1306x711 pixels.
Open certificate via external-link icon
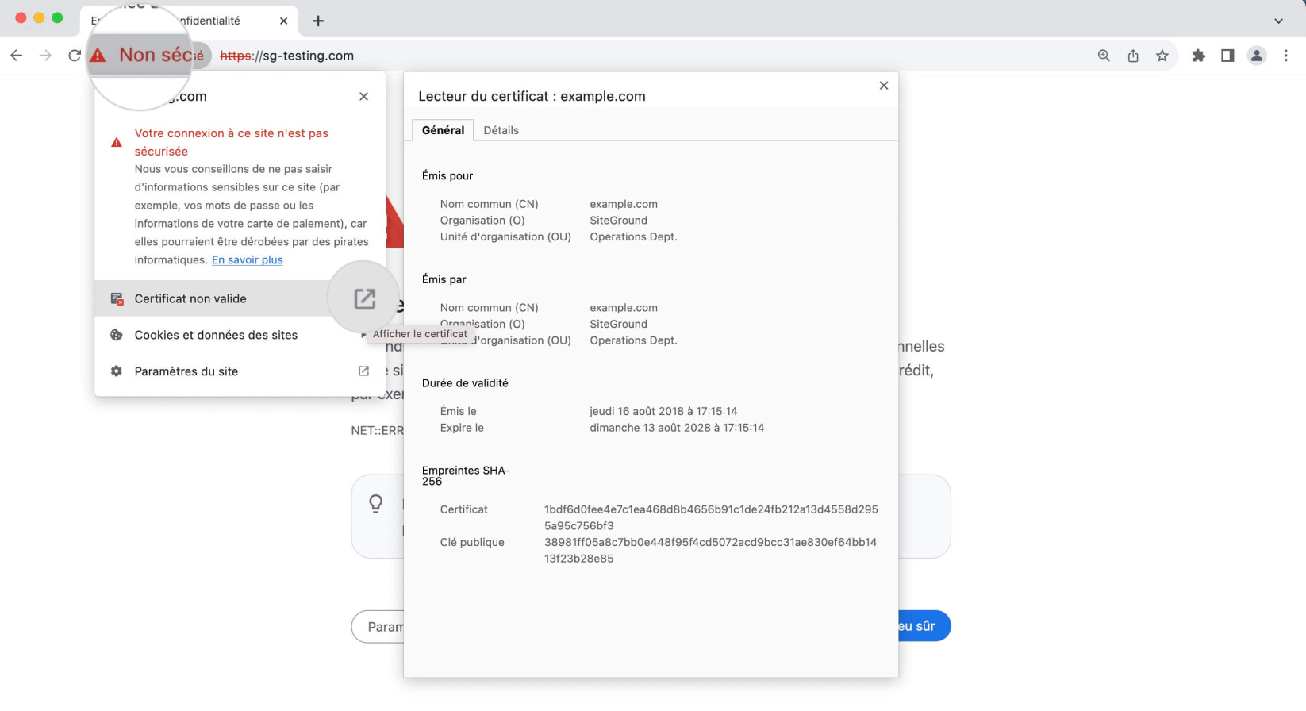coord(364,298)
